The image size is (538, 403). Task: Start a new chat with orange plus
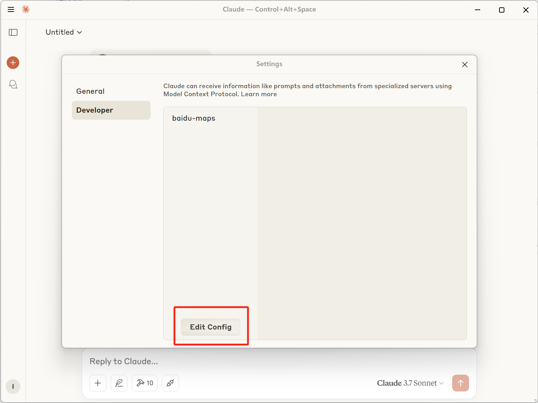[13, 63]
